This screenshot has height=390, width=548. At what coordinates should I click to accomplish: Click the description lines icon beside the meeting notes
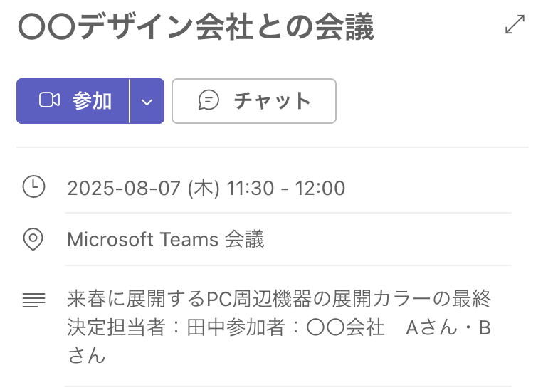tap(34, 300)
